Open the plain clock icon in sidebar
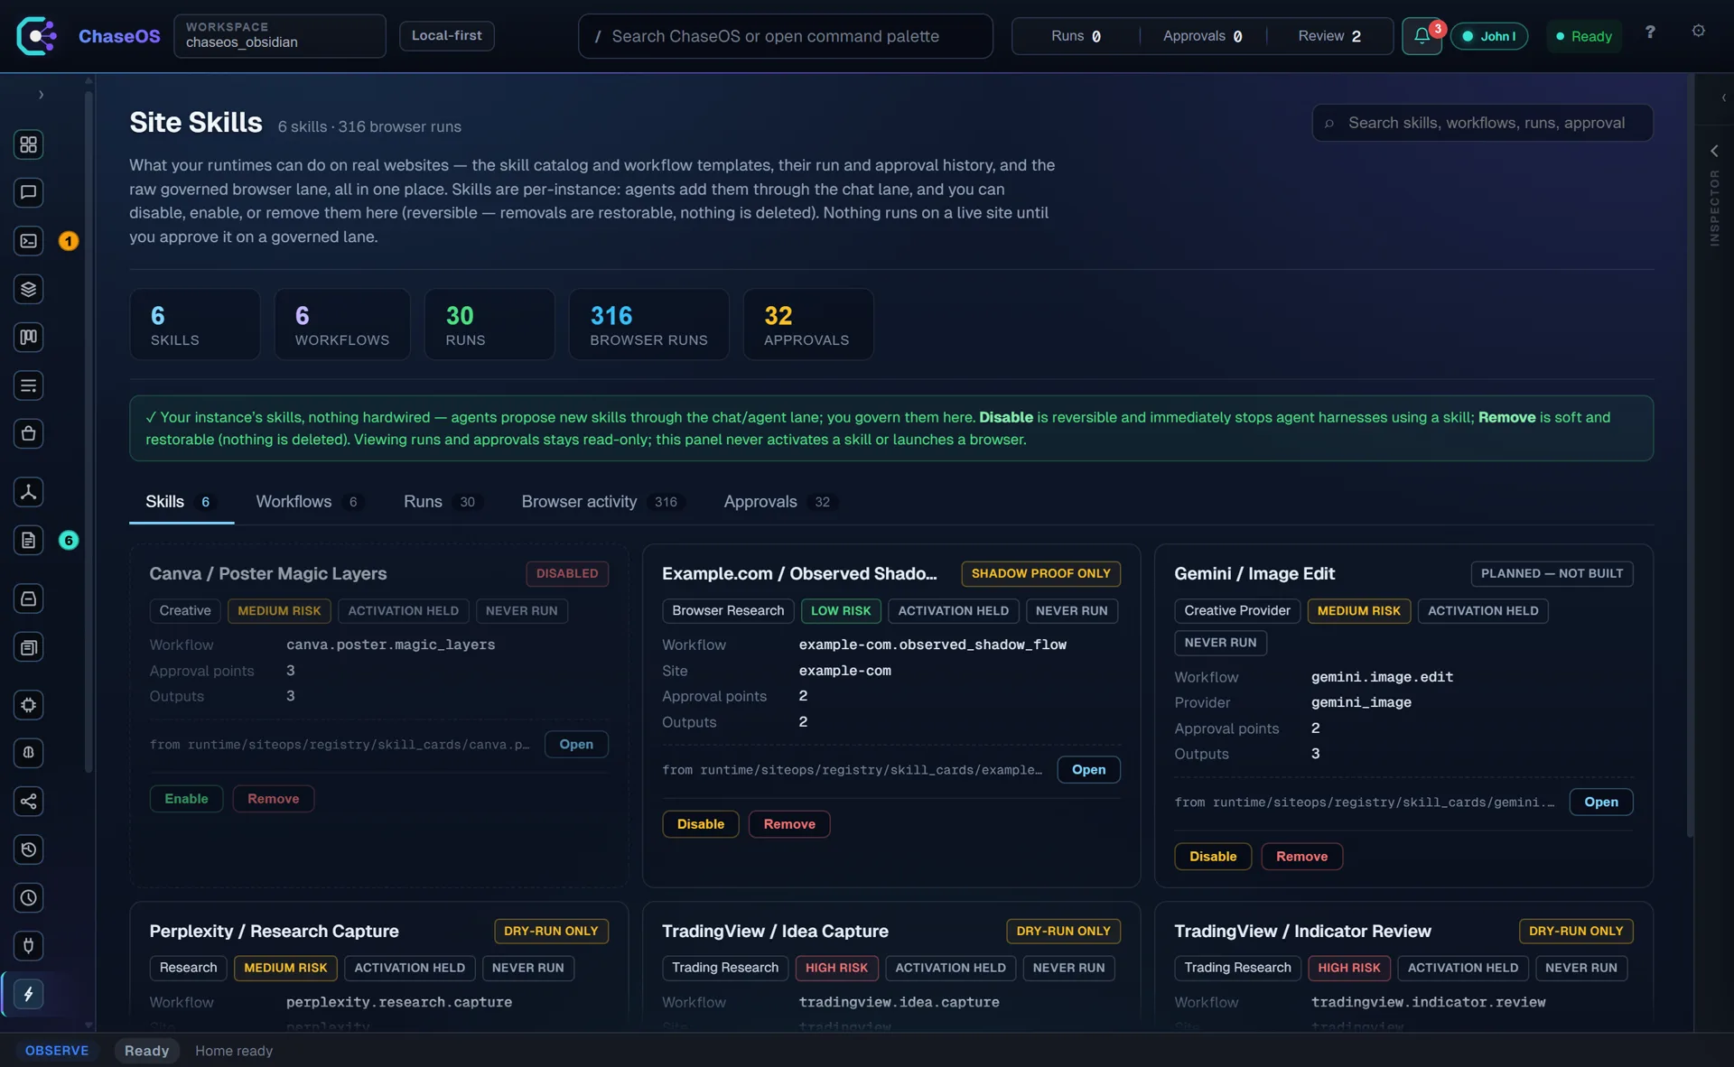Image resolution: width=1734 pixels, height=1067 pixels. point(28,898)
